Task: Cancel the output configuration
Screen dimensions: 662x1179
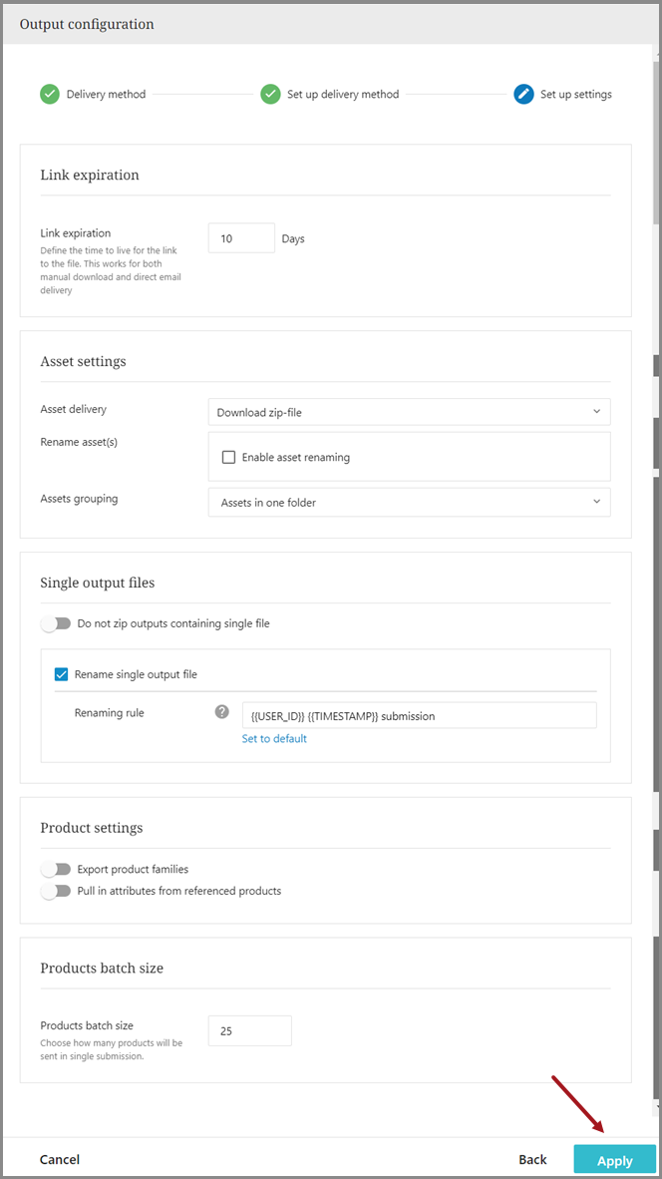Action: [60, 1160]
